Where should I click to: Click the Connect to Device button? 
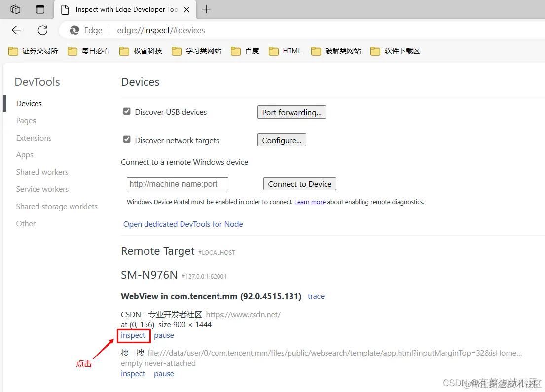click(x=299, y=184)
